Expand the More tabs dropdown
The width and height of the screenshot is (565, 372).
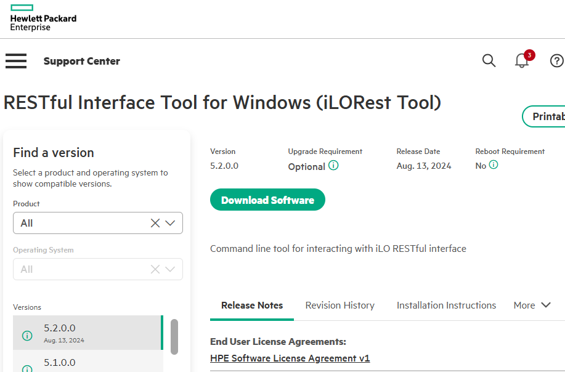point(532,305)
